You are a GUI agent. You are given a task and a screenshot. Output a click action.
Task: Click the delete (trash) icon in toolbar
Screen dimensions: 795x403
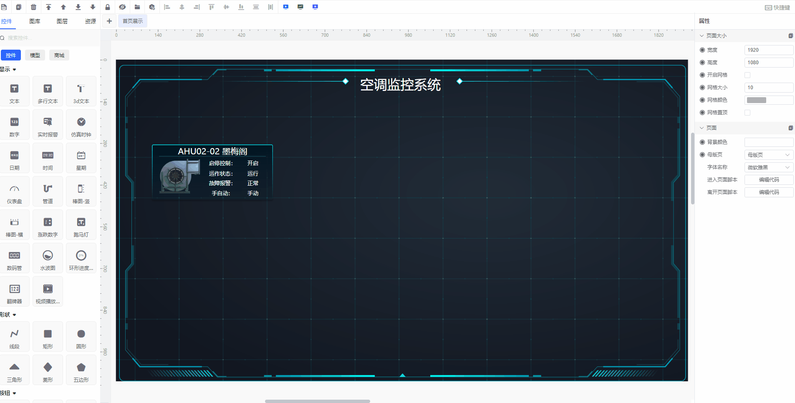(x=33, y=7)
